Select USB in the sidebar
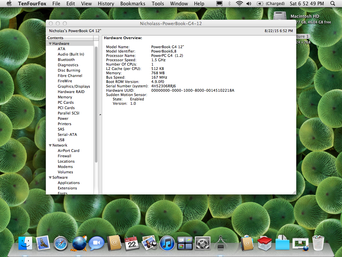 [x=61, y=140]
